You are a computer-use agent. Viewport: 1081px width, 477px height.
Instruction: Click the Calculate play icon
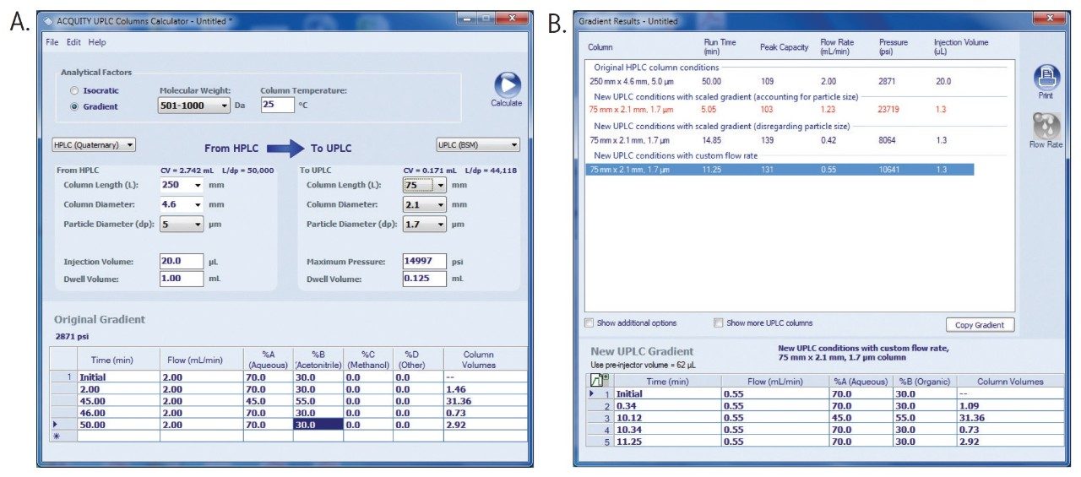[x=507, y=85]
